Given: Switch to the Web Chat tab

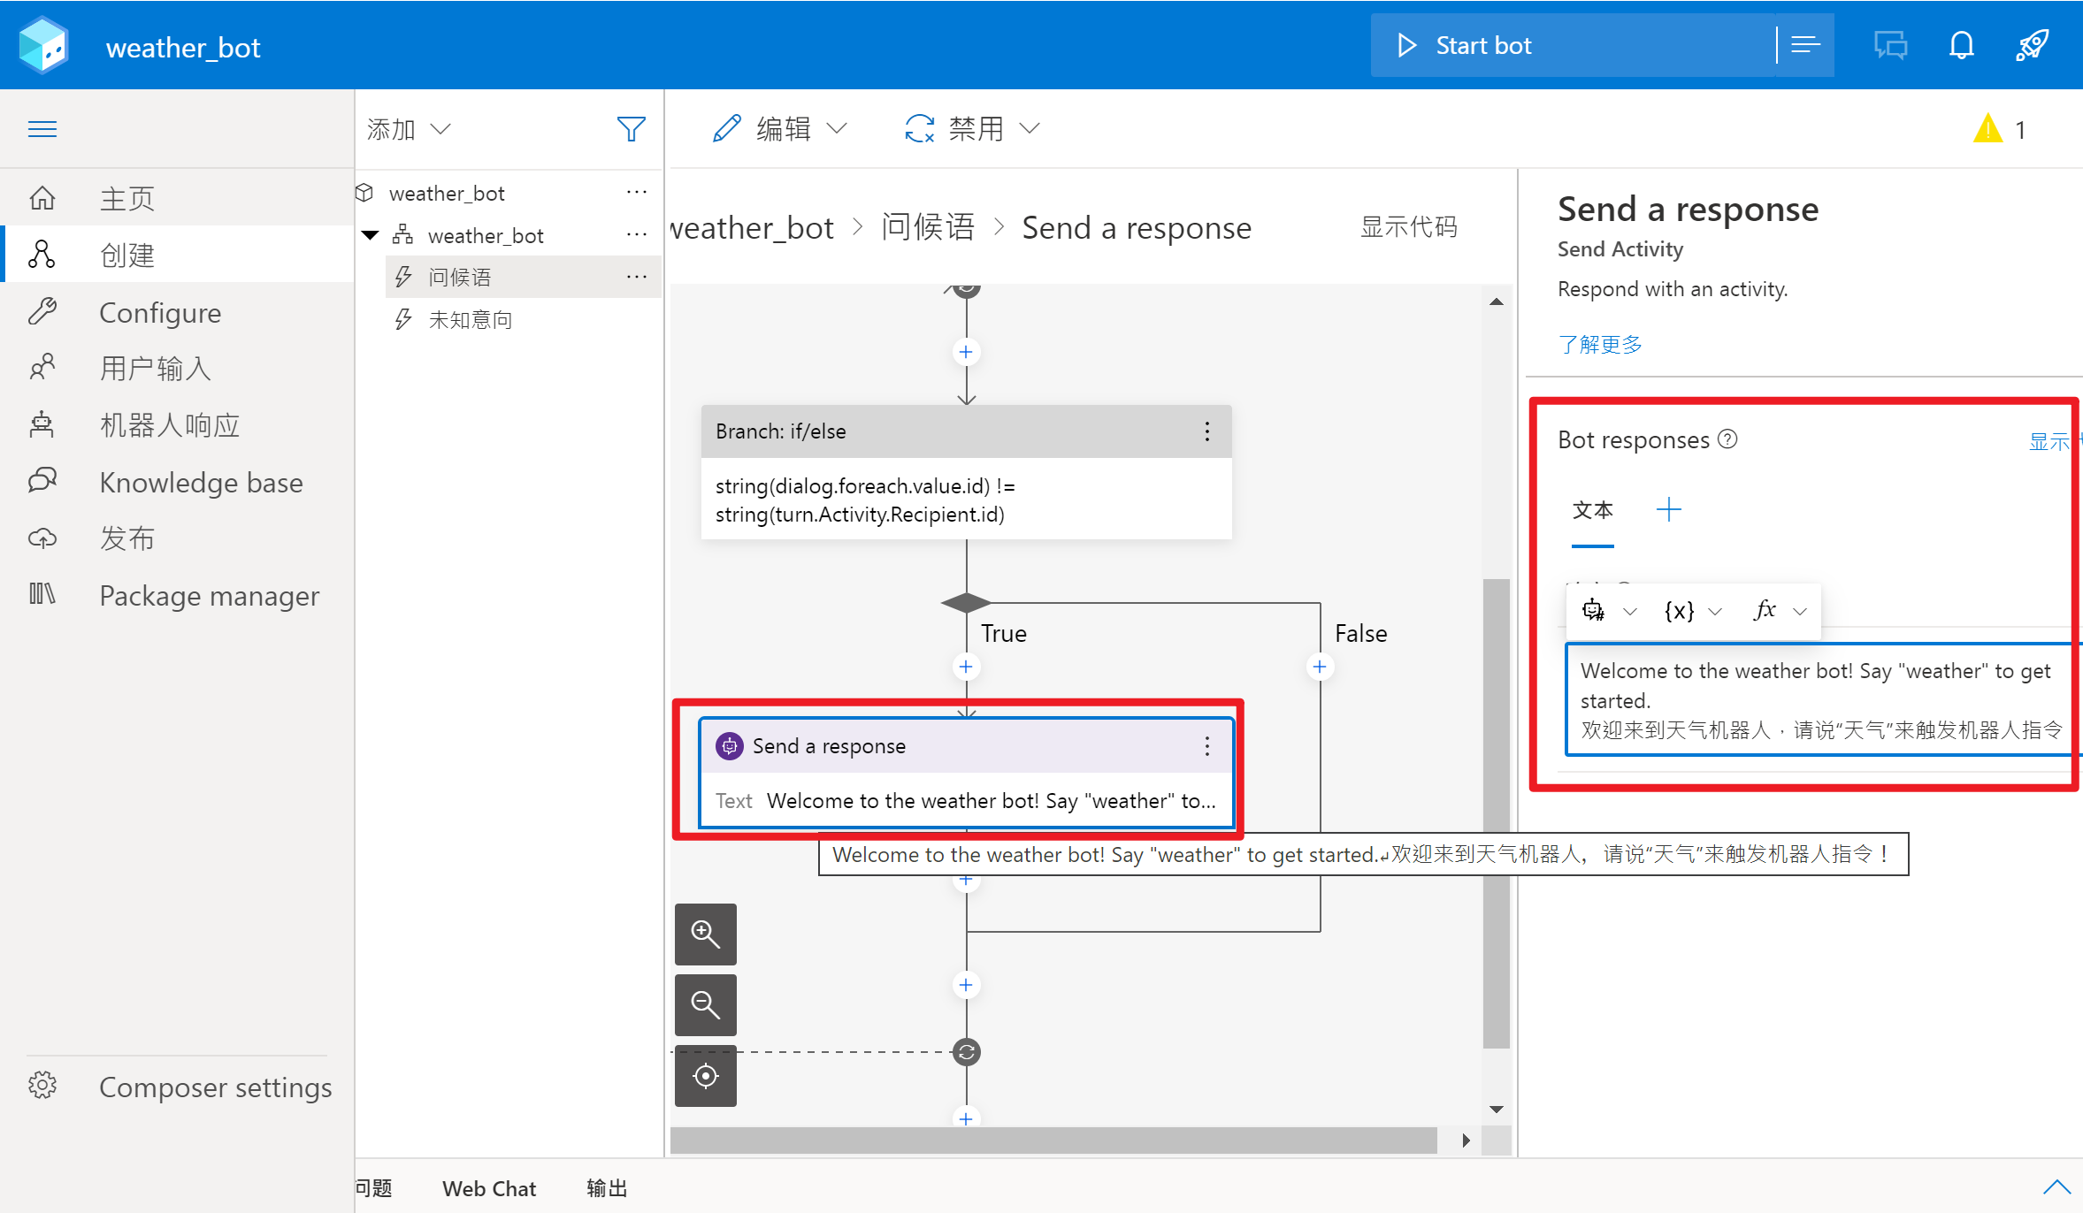Looking at the screenshot, I should 488,1188.
